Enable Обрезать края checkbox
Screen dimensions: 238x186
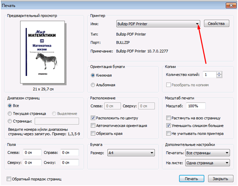93,133
